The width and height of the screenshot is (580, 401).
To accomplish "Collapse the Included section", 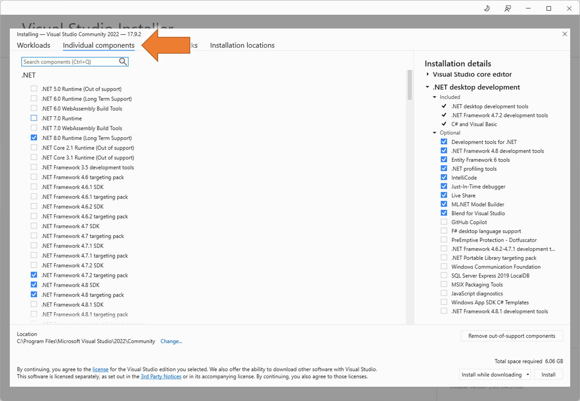I will pos(434,97).
